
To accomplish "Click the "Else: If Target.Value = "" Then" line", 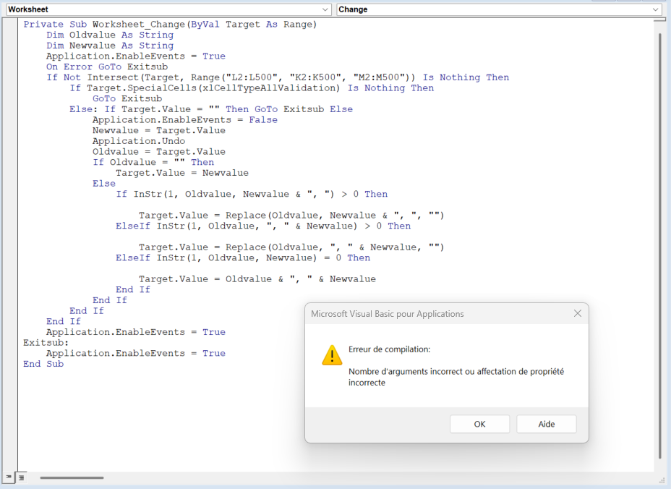I will [211, 109].
